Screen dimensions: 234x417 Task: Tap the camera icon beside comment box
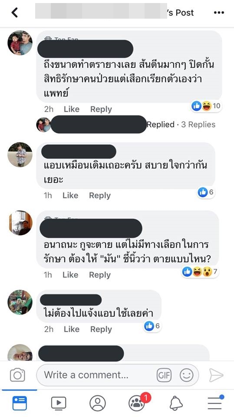pyautogui.click(x=17, y=375)
